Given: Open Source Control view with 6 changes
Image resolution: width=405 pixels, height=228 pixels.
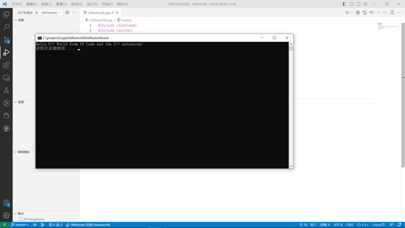Looking at the screenshot, I should [x=6, y=40].
